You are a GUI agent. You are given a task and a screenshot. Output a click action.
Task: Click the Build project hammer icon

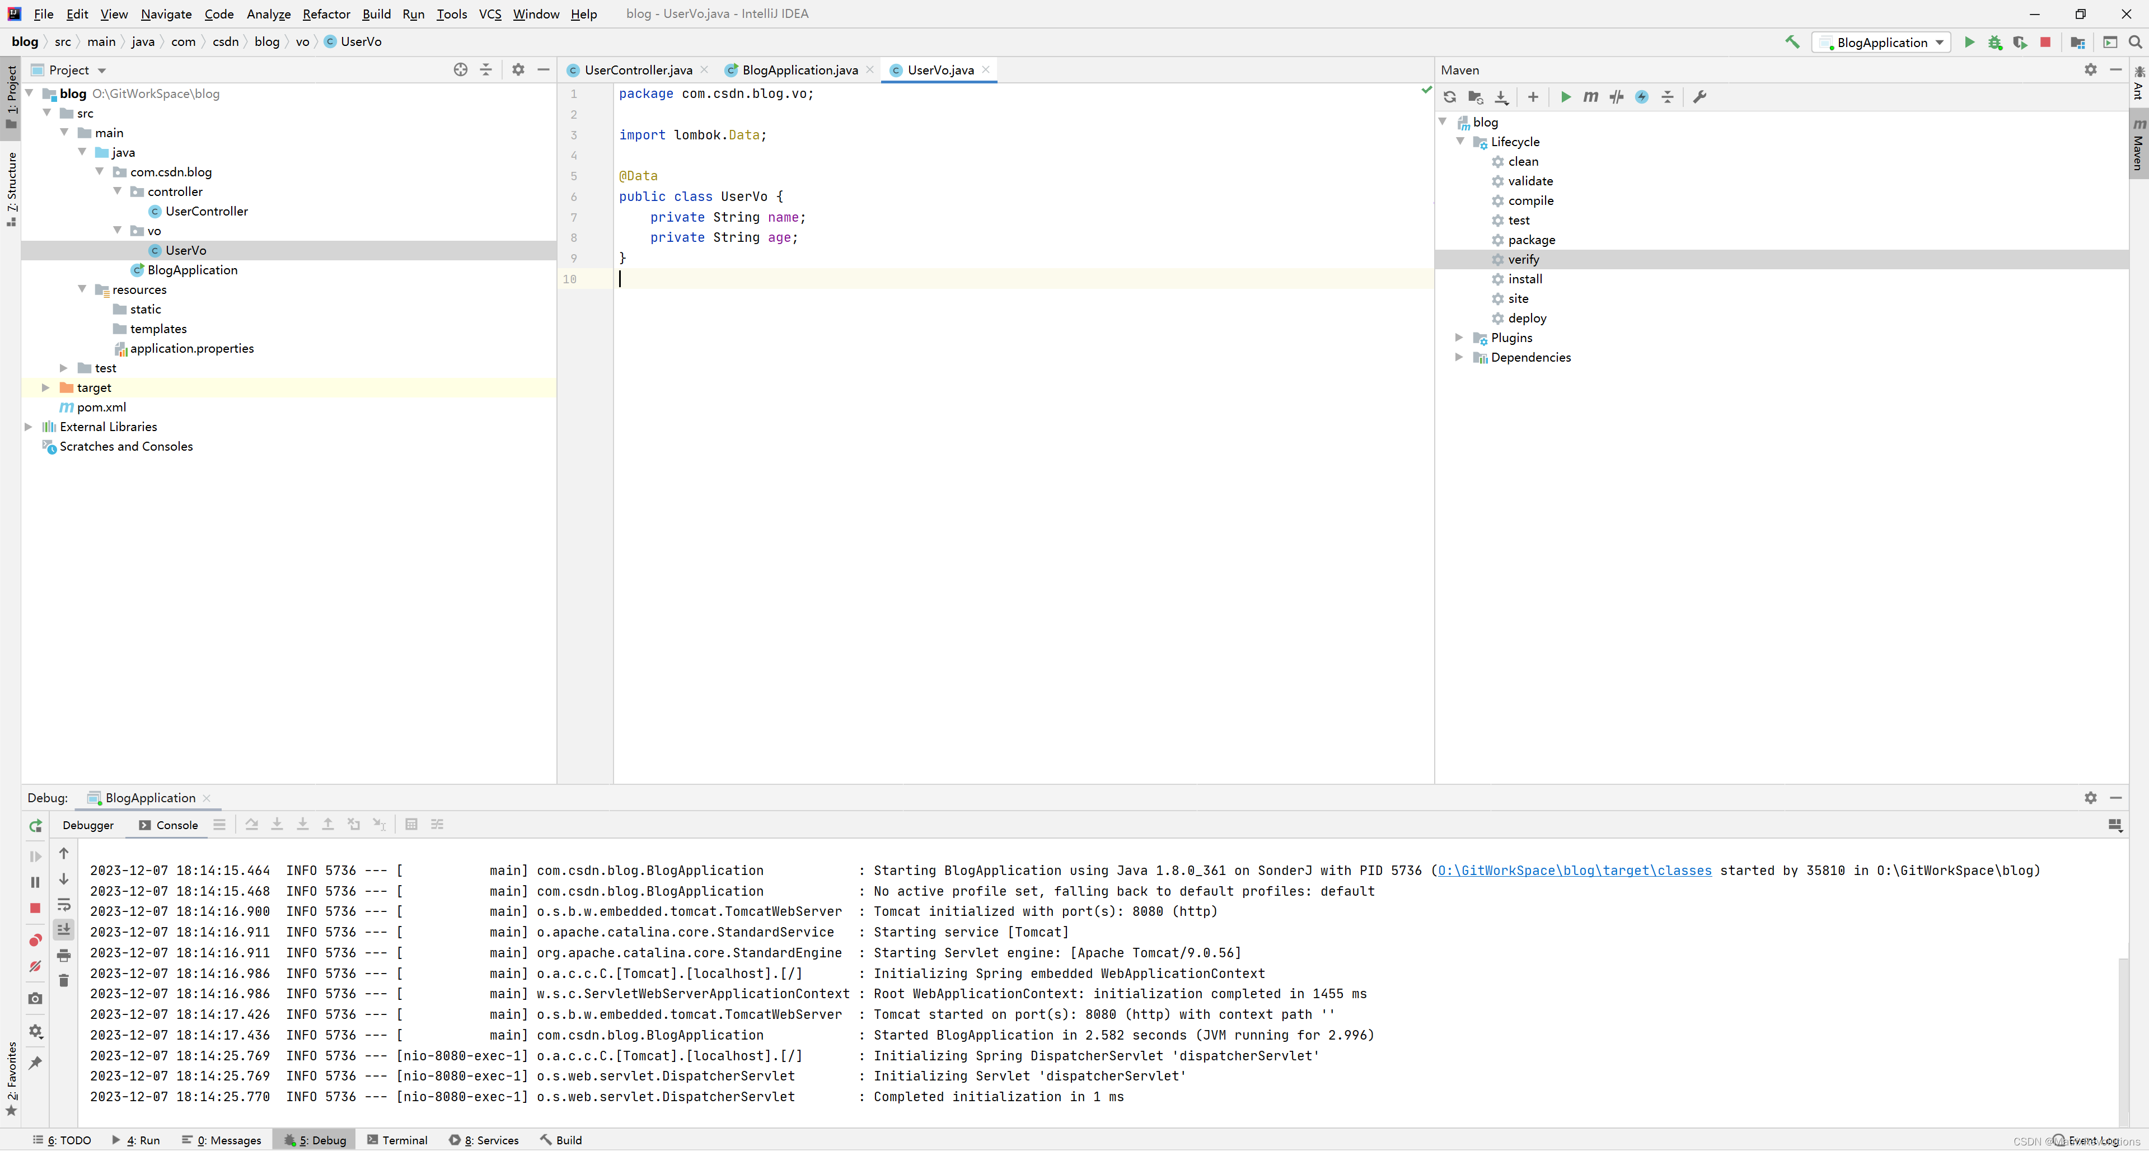tap(1792, 41)
